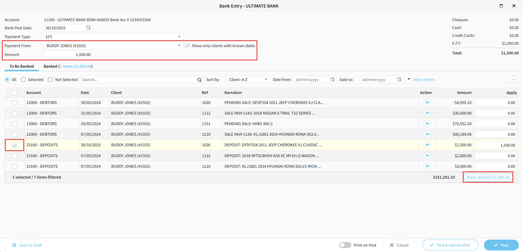
Task: Open the ellipsis more options button
Action: (x=513, y=79)
